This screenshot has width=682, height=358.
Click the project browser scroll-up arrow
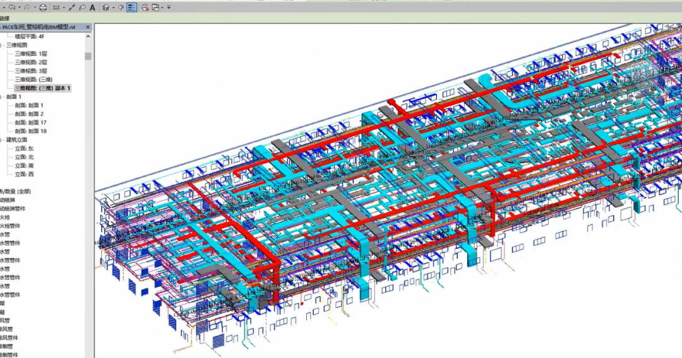point(88,37)
